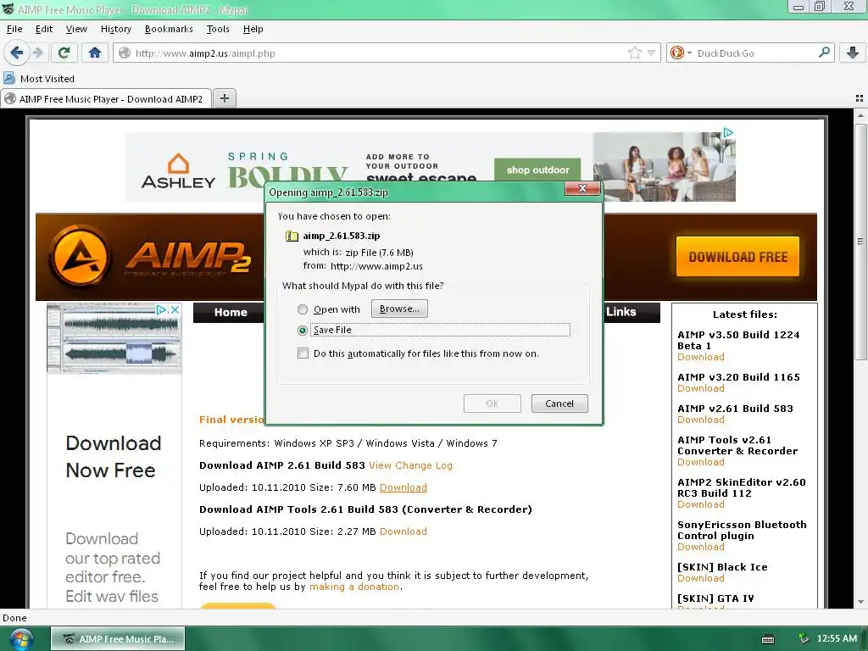The width and height of the screenshot is (868, 651).
Task: Open the View Change Log link
Action: pos(410,465)
